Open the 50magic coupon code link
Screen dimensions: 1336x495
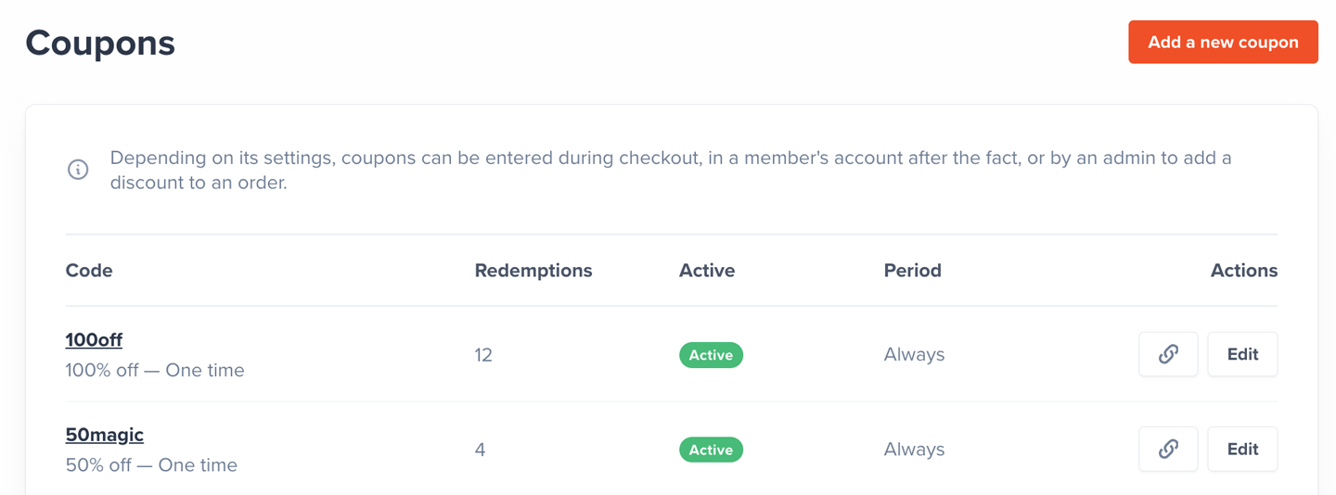tap(105, 435)
